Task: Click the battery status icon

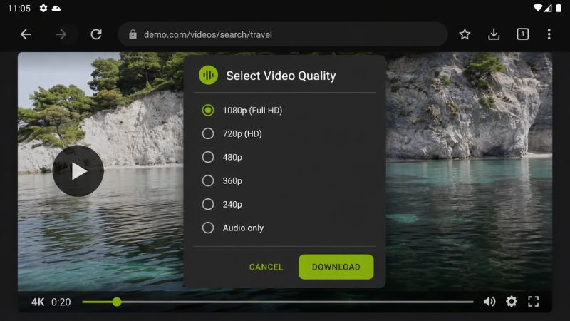Action: pos(559,8)
